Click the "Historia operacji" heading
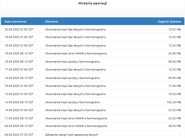 pyautogui.click(x=92, y=4)
